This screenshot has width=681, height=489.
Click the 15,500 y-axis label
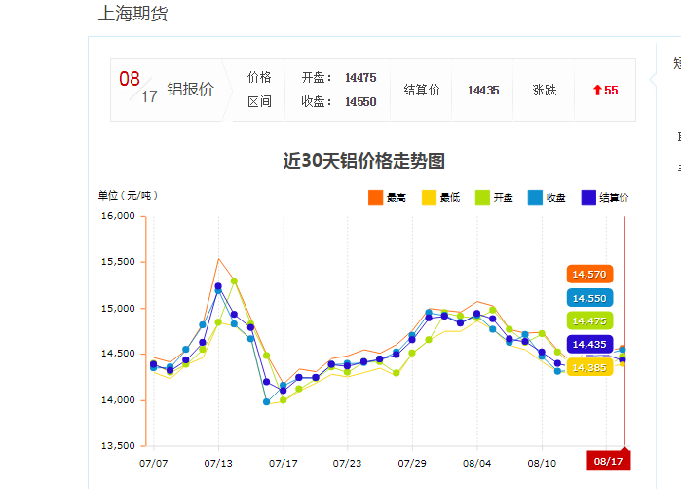coord(118,262)
